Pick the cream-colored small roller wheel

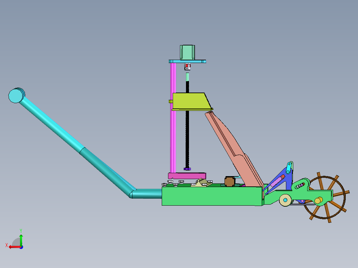point(285,200)
